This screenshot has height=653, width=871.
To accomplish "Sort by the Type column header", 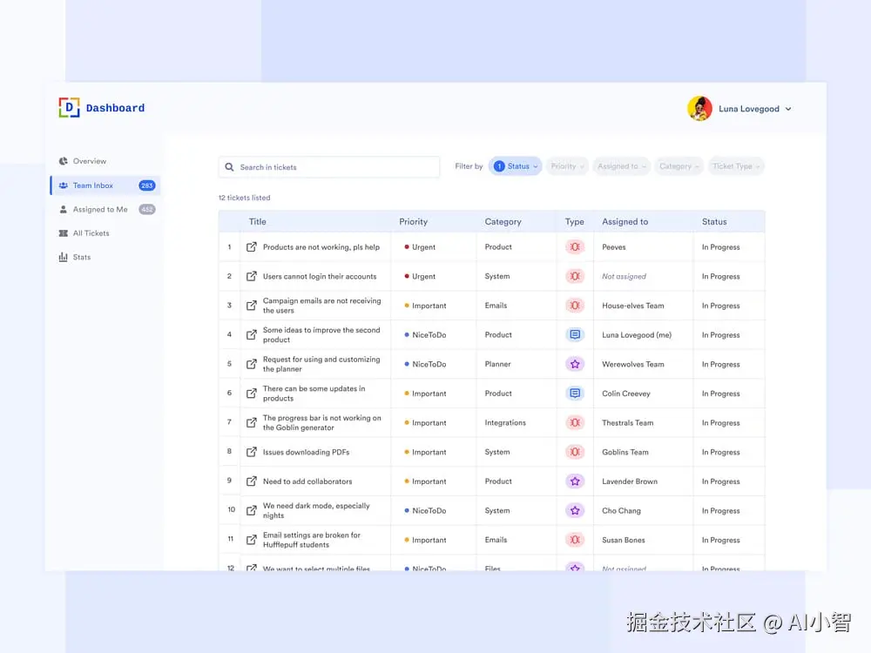I will pos(574,221).
